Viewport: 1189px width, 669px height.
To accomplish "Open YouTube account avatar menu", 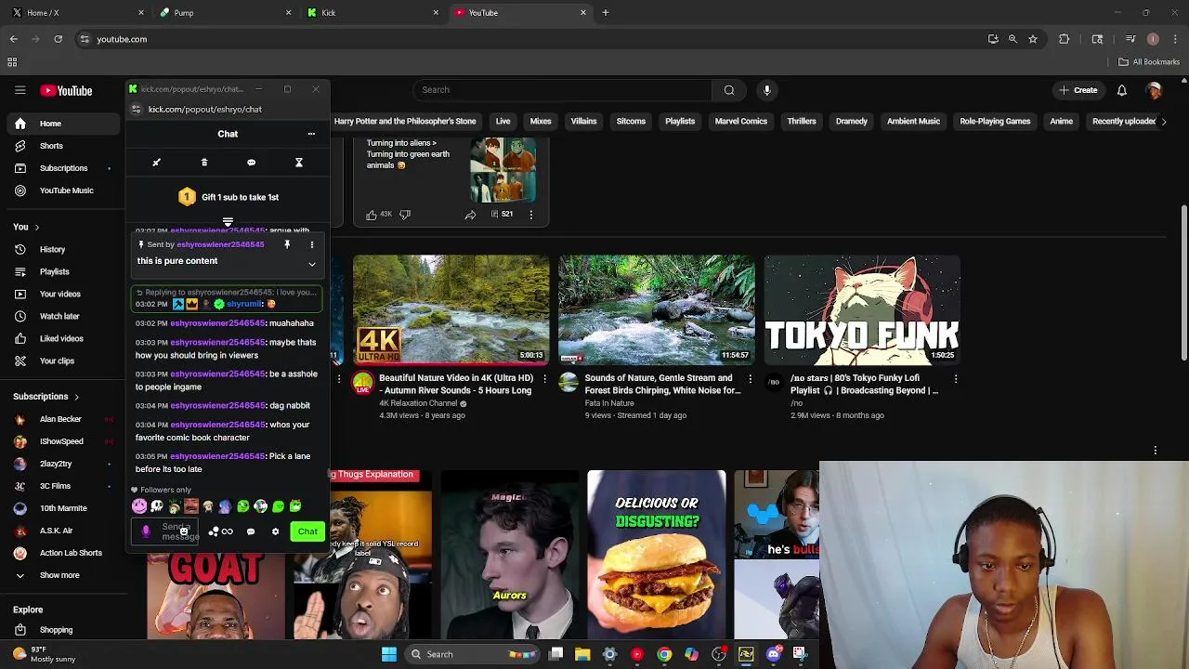I will (1155, 90).
